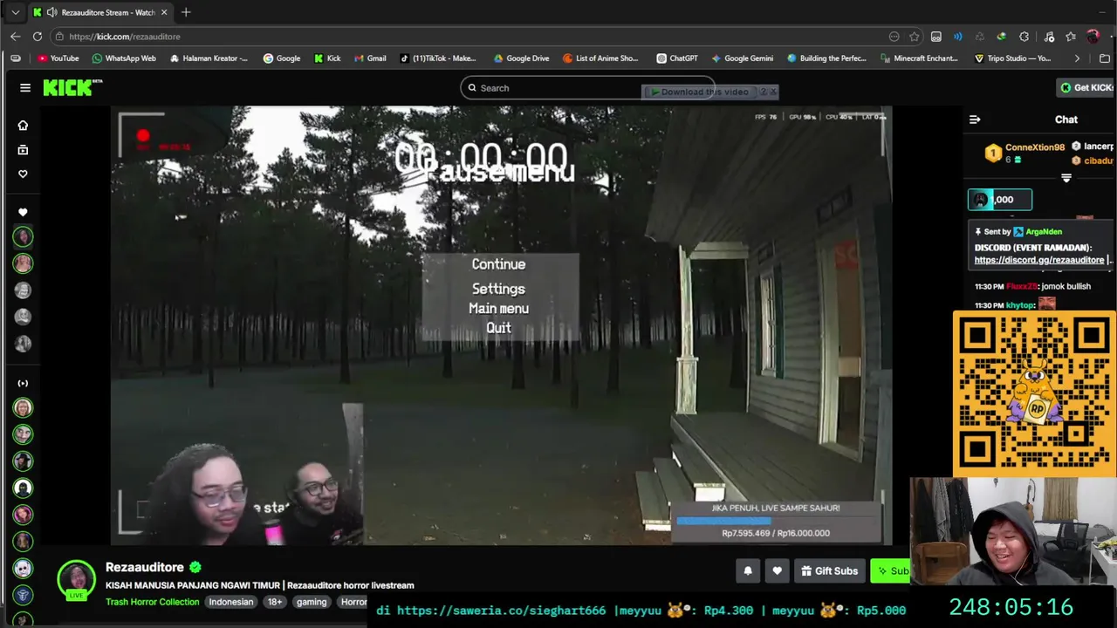
Task: Open the ChatGPT bookmark
Action: [x=676, y=58]
